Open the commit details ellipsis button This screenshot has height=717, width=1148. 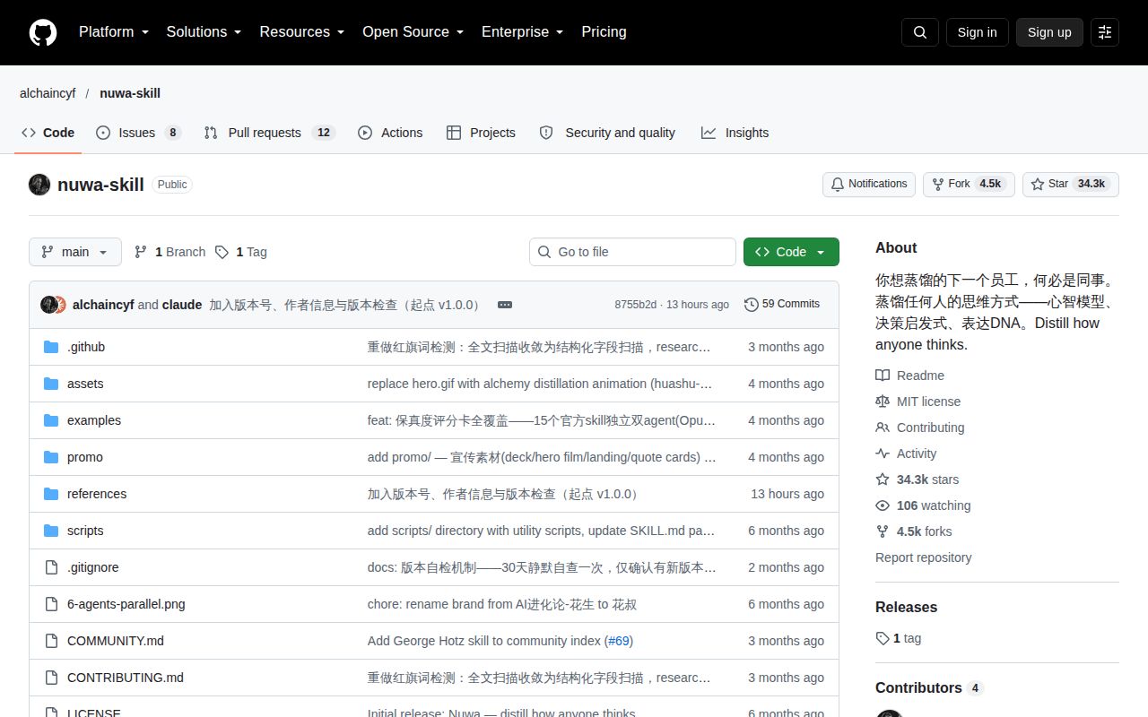click(505, 305)
